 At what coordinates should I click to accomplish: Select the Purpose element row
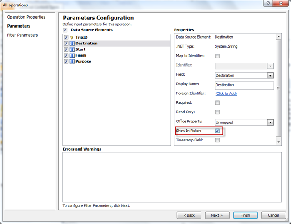(x=116, y=62)
